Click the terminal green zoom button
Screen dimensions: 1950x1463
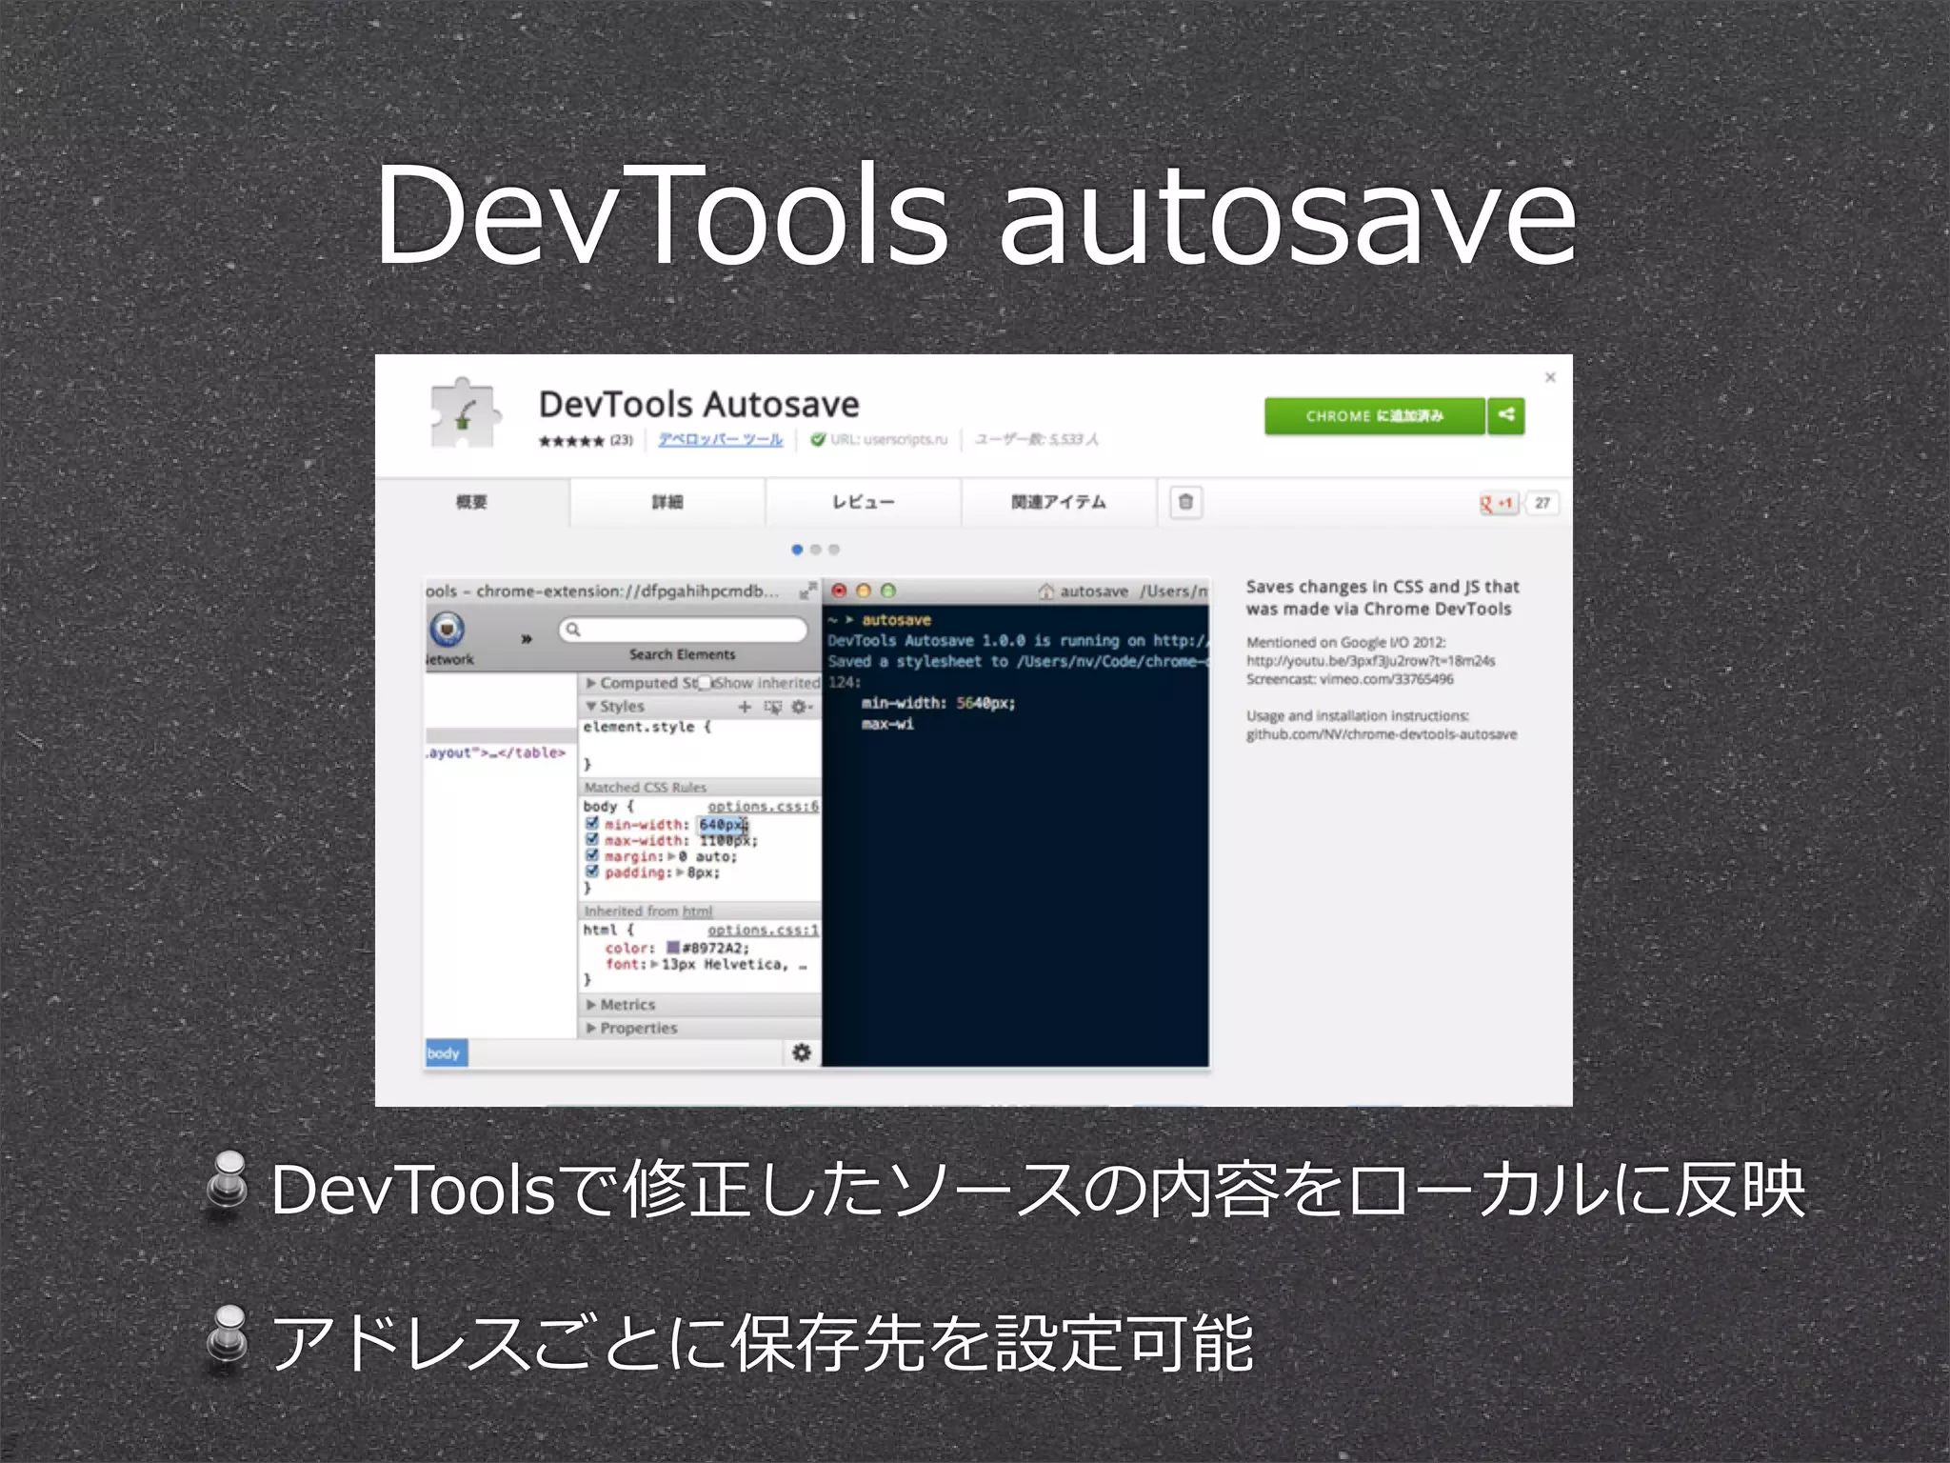887,591
